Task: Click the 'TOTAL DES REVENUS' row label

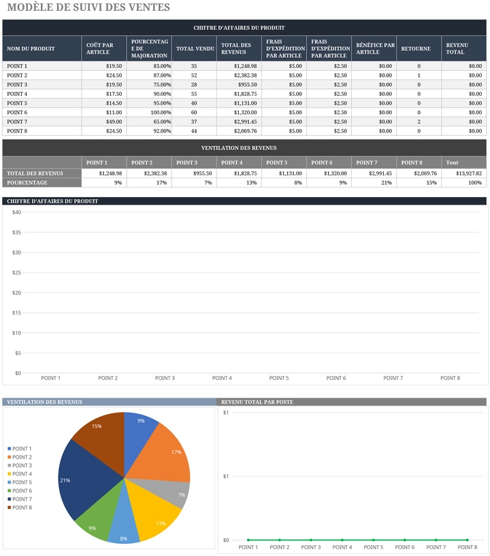Action: (x=42, y=173)
